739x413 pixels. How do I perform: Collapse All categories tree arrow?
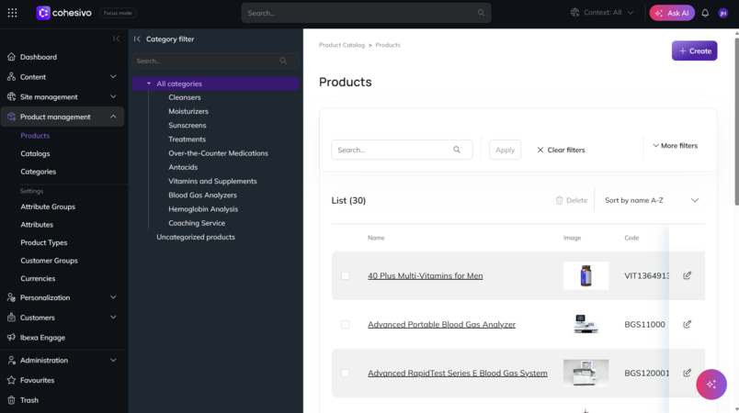(x=149, y=84)
